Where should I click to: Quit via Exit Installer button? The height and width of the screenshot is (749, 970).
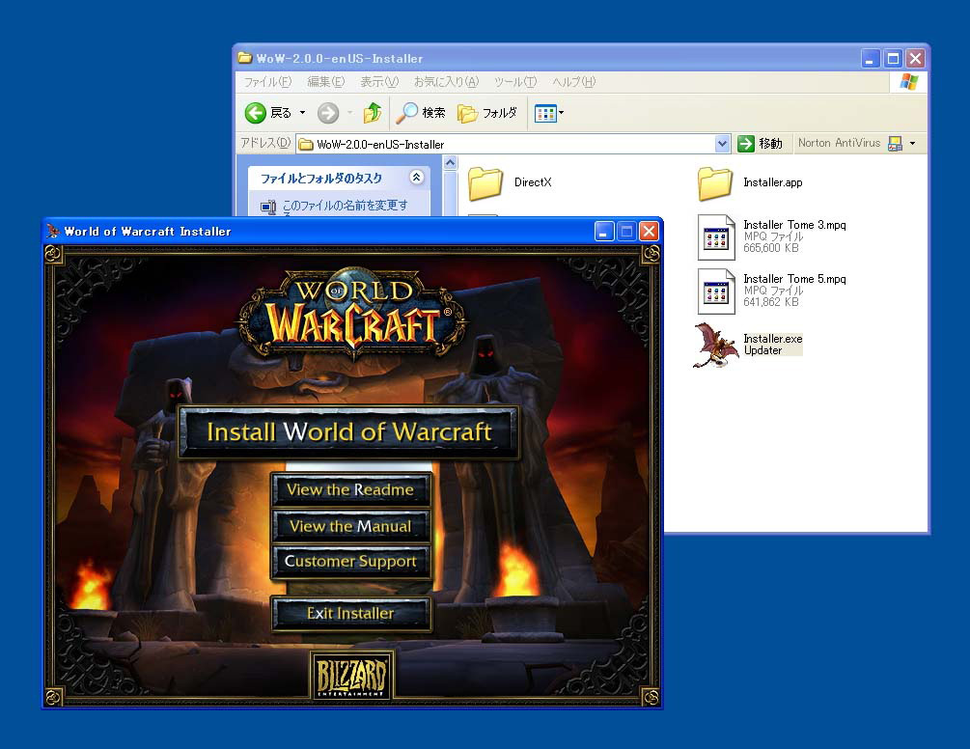350,613
